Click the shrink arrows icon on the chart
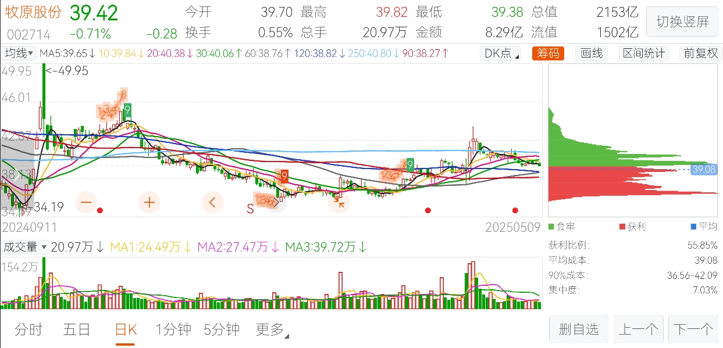Screen dimensions: 723x348 [339, 202]
